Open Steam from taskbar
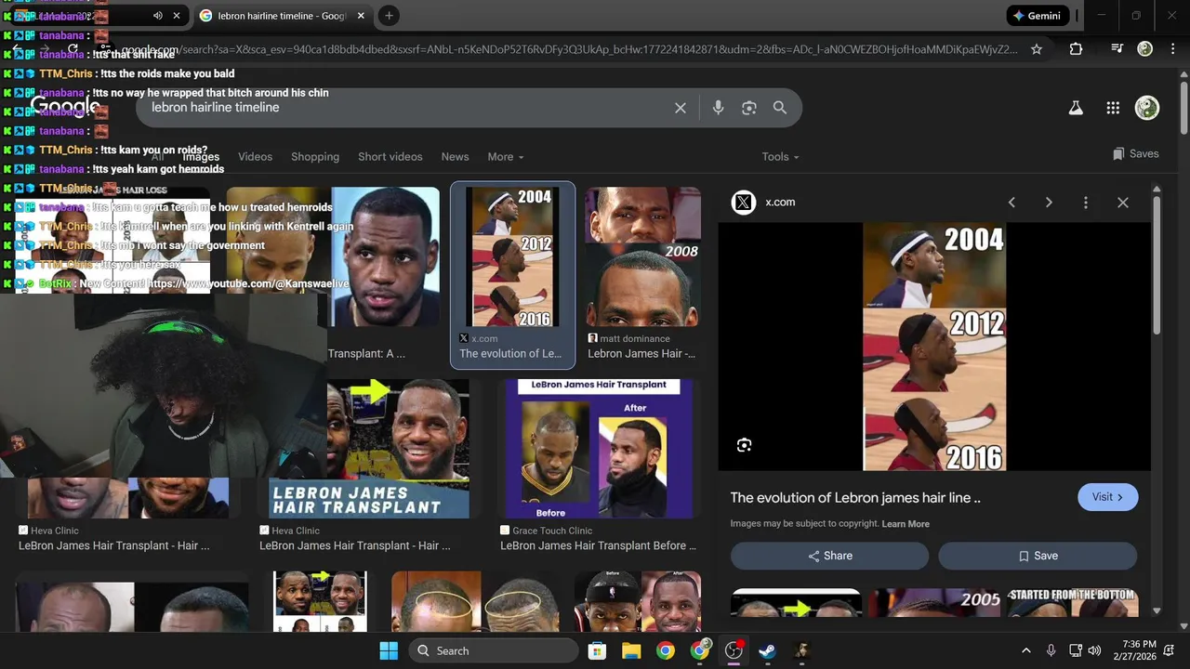Image resolution: width=1190 pixels, height=669 pixels. pos(768,650)
